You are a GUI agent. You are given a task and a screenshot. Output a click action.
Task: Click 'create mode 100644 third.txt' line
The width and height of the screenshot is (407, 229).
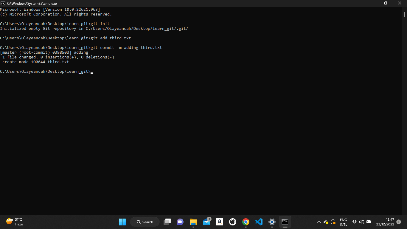(x=36, y=62)
